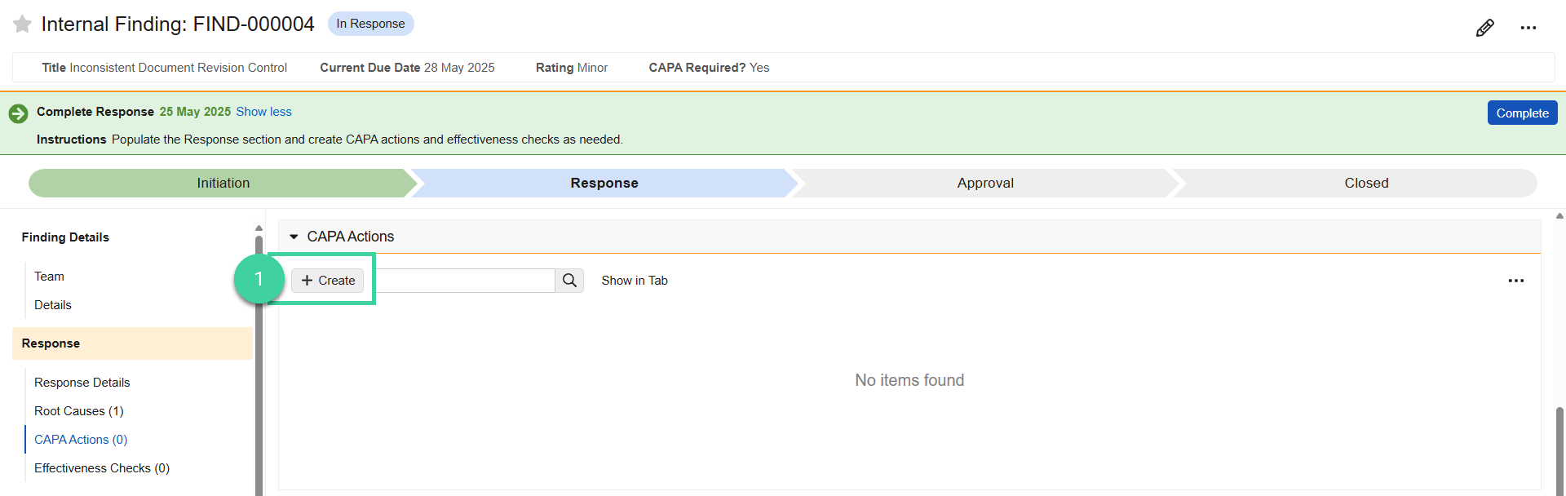Open Response Details in sidebar

point(82,383)
